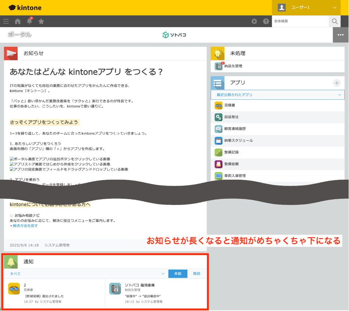Open the 車両入庫管理 app icon
The height and width of the screenshot is (311, 349).
[x=219, y=176]
